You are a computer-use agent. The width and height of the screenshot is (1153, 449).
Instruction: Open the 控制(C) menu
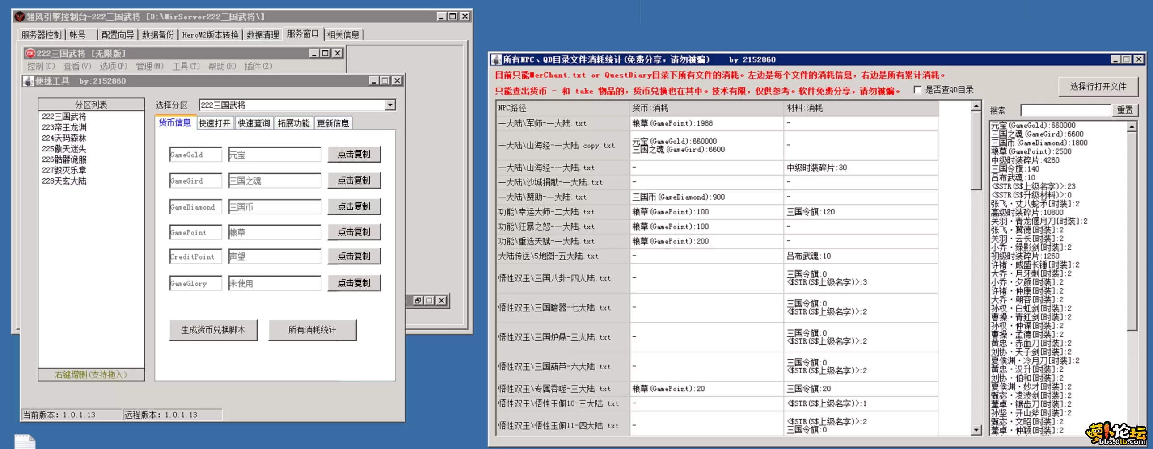[x=41, y=66]
